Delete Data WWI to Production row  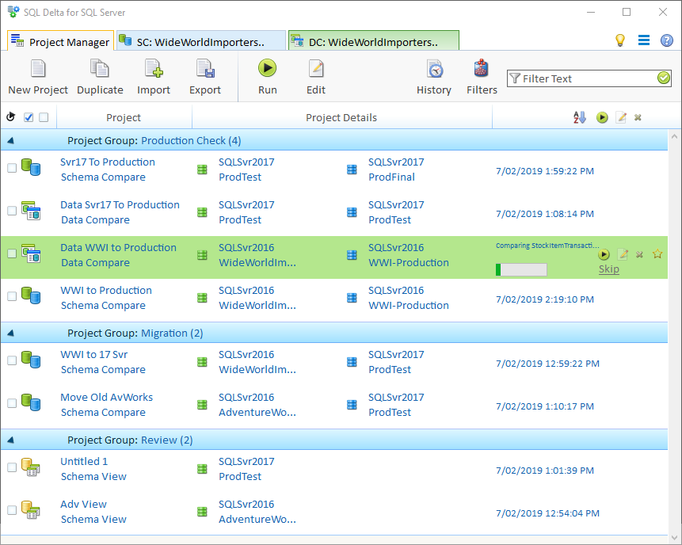639,254
